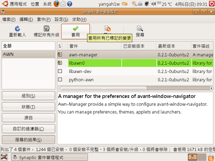The width and height of the screenshot is (215, 161).
Task: Select the libawn-dev package name
Action: (80, 71)
